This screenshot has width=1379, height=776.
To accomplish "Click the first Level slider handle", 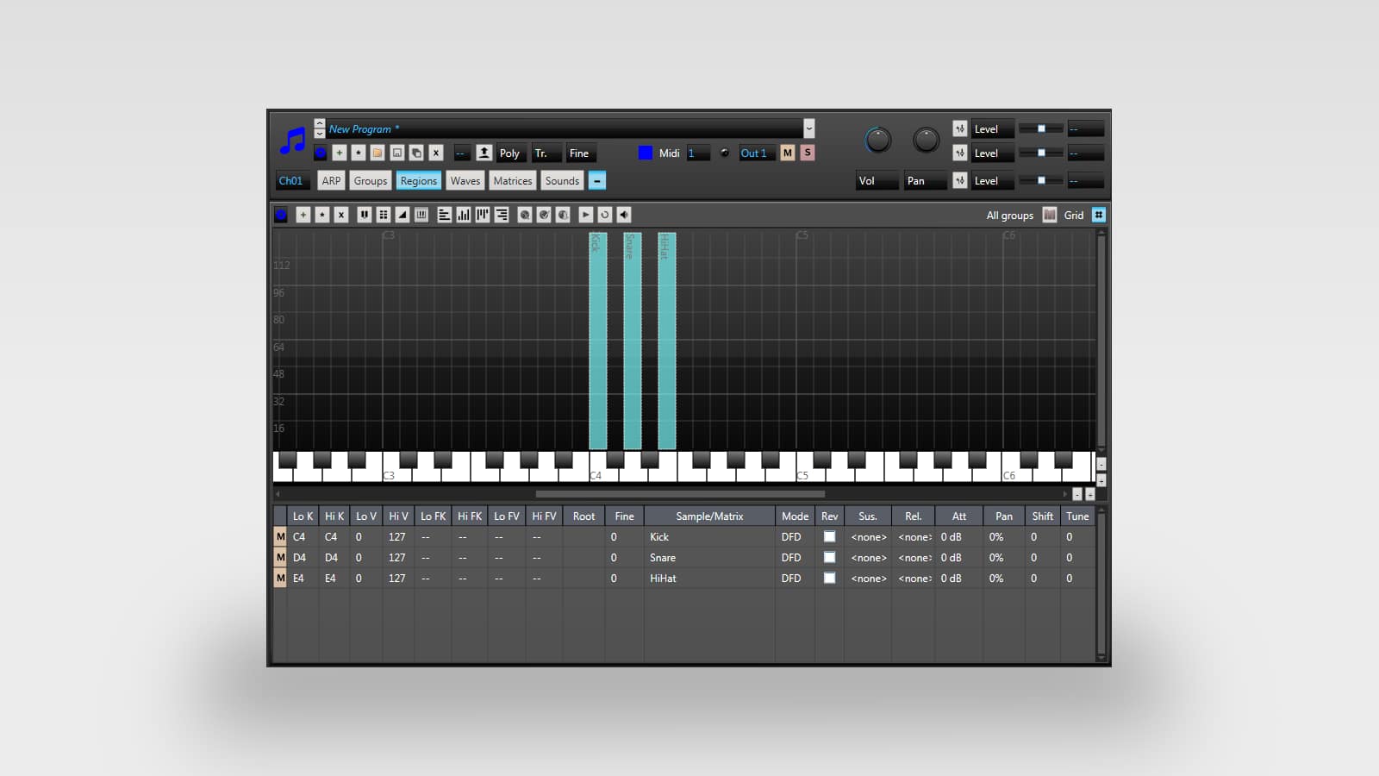I will pos(1041,128).
